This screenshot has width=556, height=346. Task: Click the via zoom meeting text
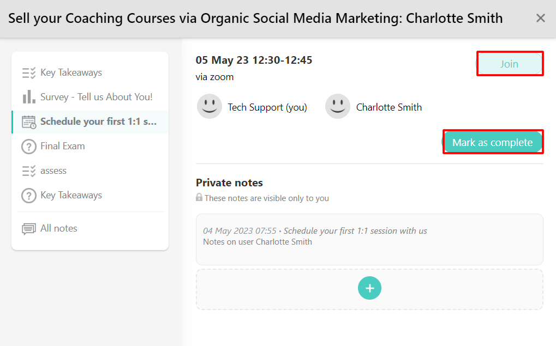[x=211, y=77]
